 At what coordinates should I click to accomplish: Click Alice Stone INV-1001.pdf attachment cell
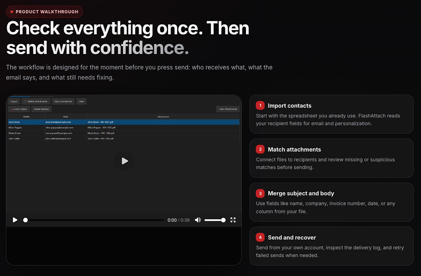click(100, 122)
